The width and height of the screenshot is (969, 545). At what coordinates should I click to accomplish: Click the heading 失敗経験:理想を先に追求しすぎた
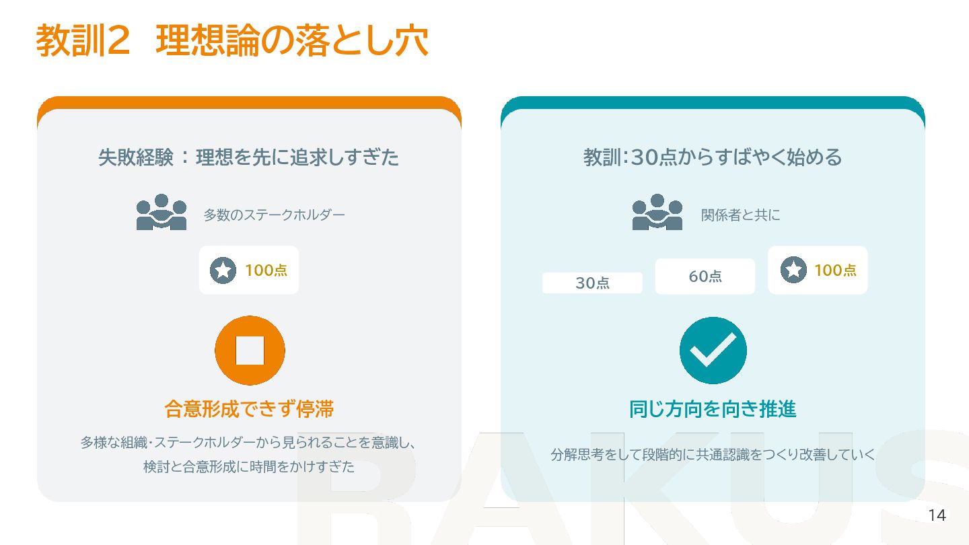coord(249,157)
